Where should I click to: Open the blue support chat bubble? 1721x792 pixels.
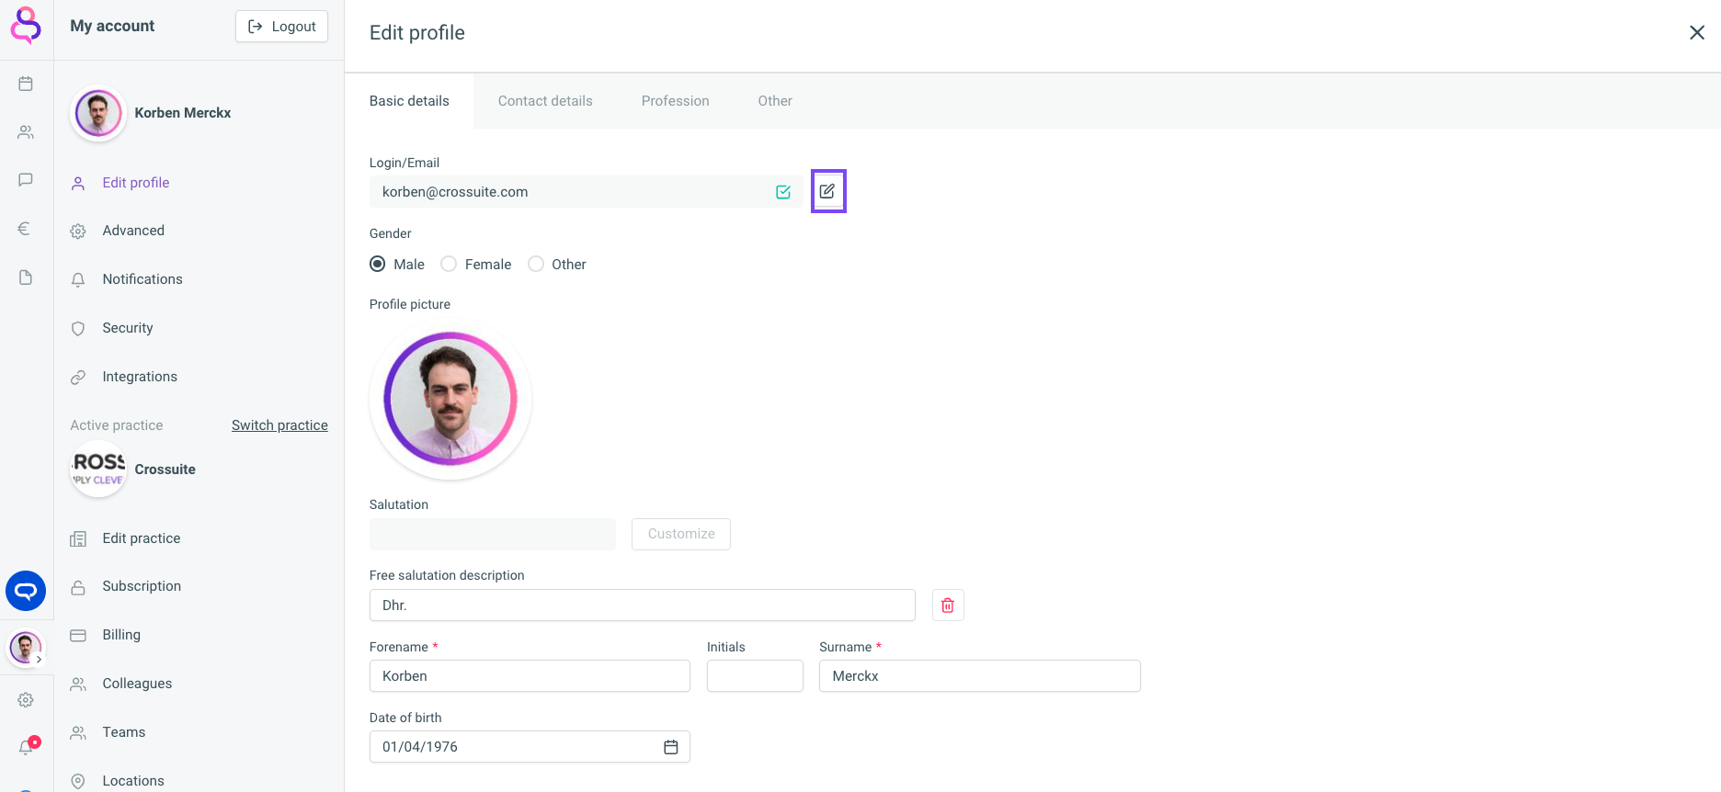26,591
